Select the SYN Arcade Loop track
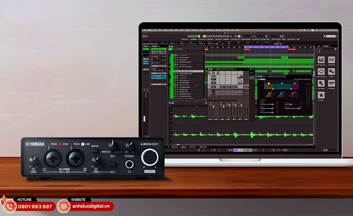 tap(186, 81)
